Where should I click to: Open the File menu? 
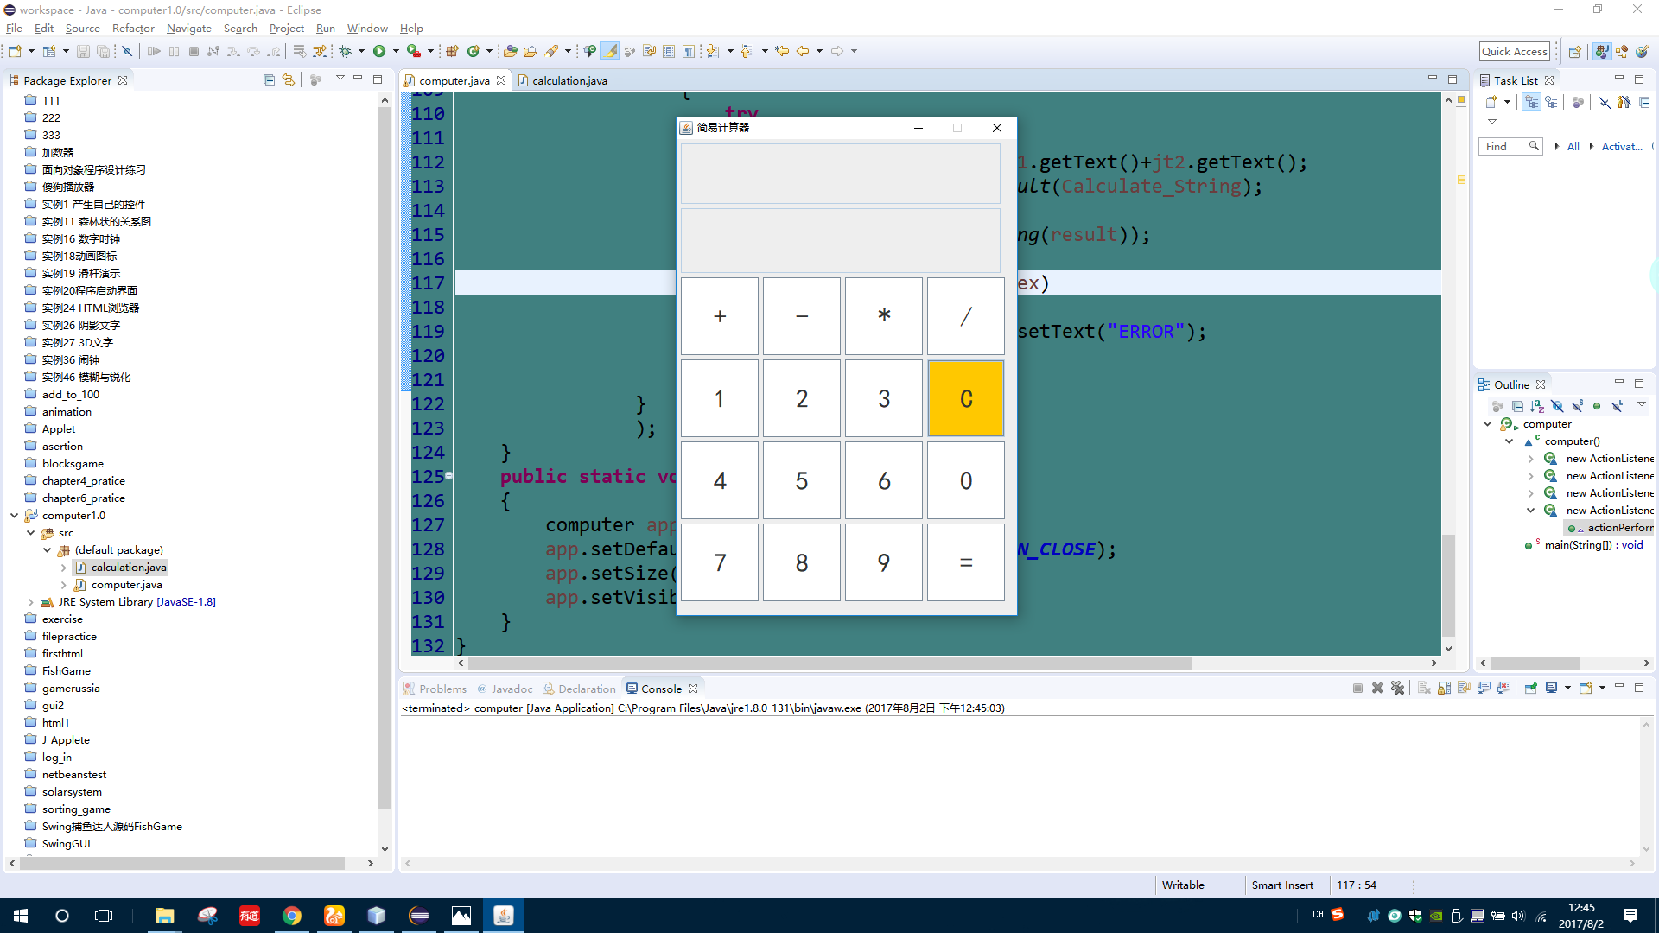14,28
